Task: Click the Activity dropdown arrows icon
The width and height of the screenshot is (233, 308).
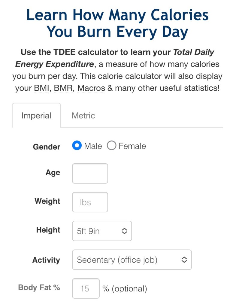Action: point(184,260)
